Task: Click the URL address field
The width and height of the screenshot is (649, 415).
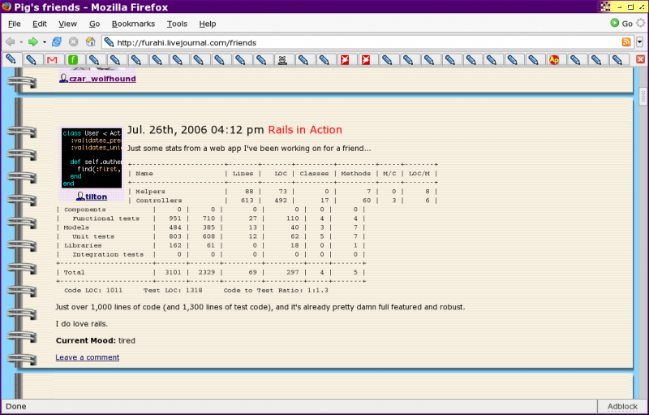Action: [365, 41]
